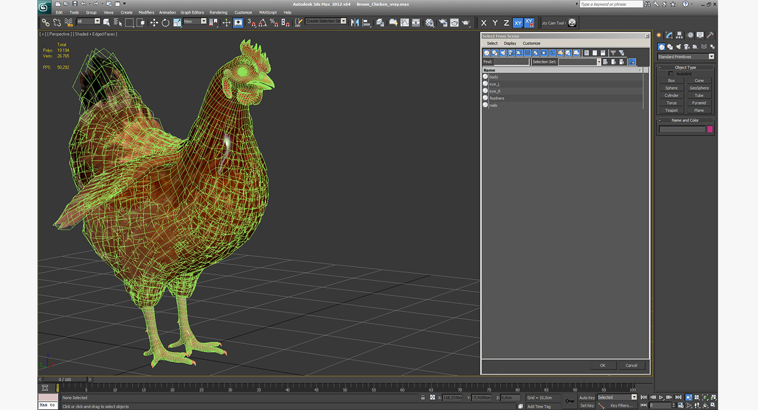This screenshot has height=410, width=758.
Task: Click the Find input field
Action: [511, 61]
